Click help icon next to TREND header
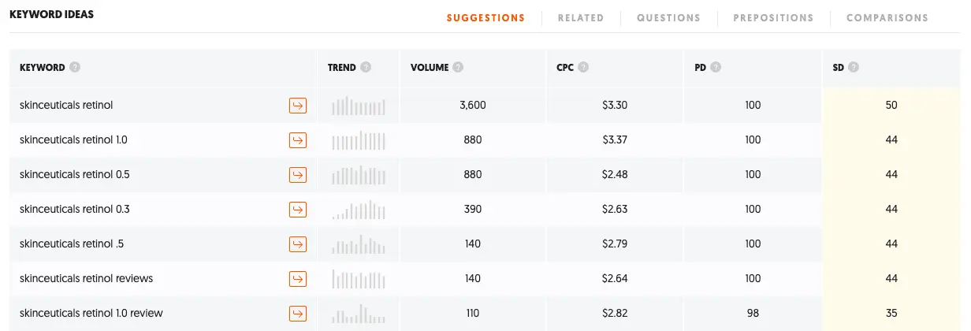 pos(366,68)
